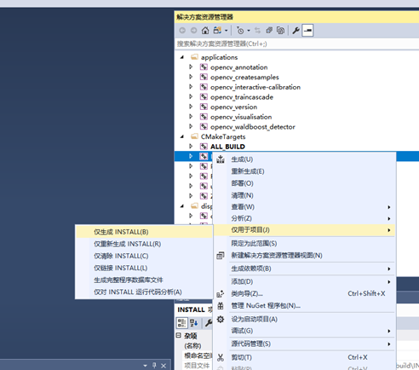
Task: Click the ALL_BUILD project icon
Action: point(204,147)
